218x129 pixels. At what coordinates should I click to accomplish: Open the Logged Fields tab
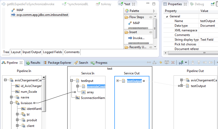(x=52, y=52)
